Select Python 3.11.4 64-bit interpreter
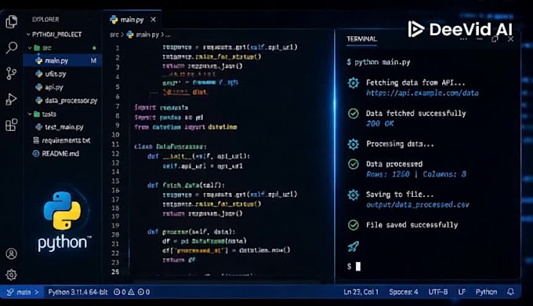Screen dimensions: 533x306 click(78, 292)
